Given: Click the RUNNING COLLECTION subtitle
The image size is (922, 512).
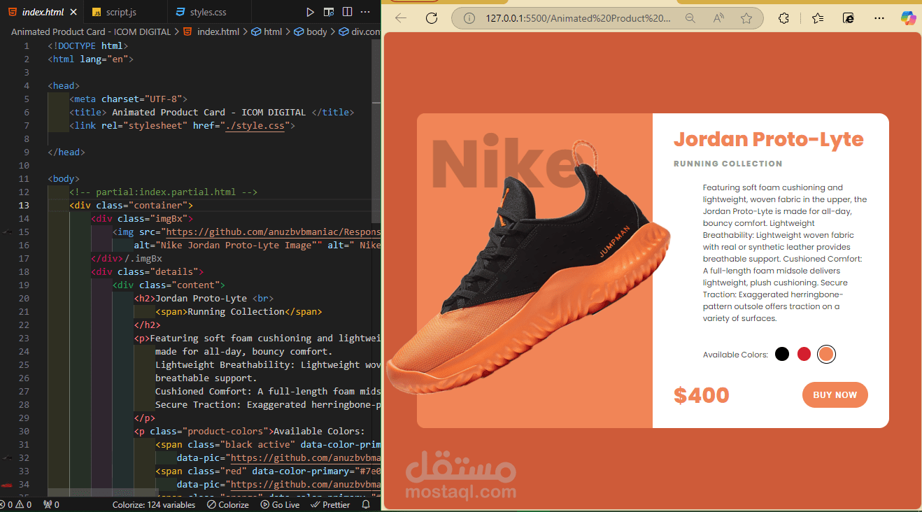Looking at the screenshot, I should [x=728, y=164].
